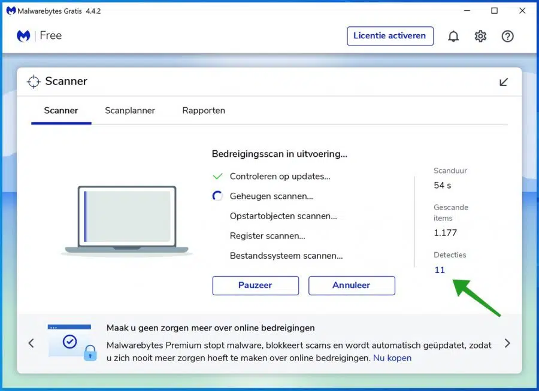The image size is (539, 391).
Task: Select the Opstartobjecten scannen text
Action: (x=283, y=216)
